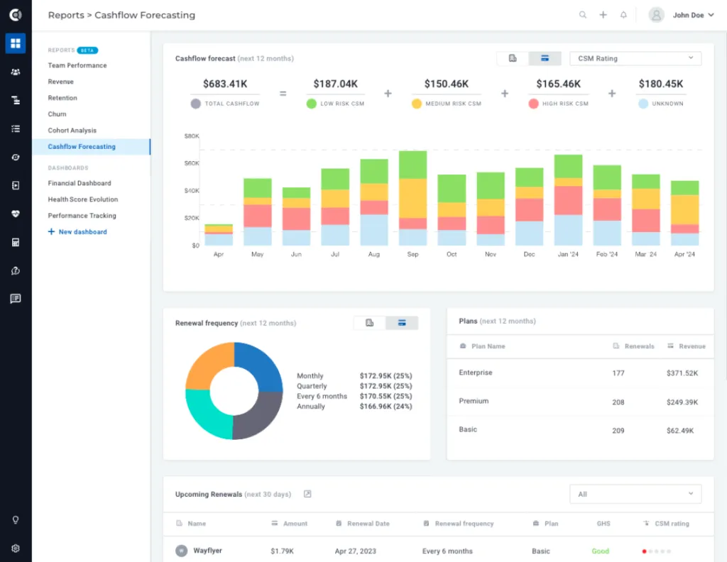Switch Renewal frequency to the document view toggle
727x562 pixels.
click(x=369, y=323)
